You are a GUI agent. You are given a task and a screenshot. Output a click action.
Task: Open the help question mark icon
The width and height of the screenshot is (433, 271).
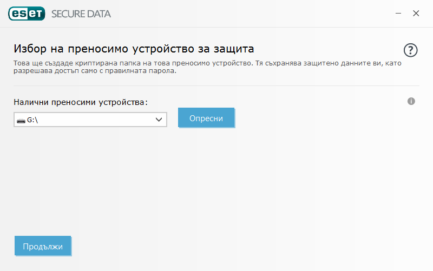[x=410, y=50]
